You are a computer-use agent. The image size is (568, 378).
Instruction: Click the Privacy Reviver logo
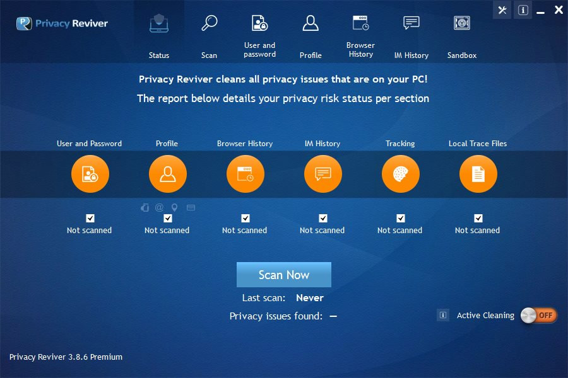tap(62, 23)
